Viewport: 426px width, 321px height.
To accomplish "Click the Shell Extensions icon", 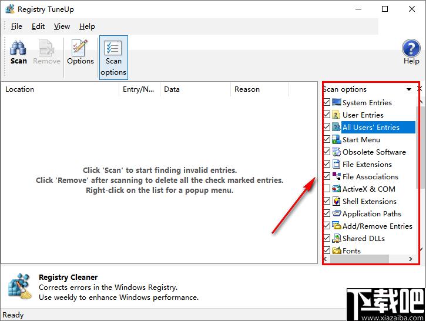I will pos(336,201).
